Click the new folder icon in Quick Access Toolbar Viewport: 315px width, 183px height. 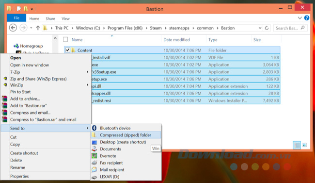click(x=26, y=9)
